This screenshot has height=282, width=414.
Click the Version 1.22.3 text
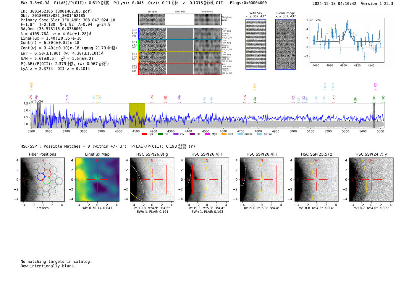[377, 4]
